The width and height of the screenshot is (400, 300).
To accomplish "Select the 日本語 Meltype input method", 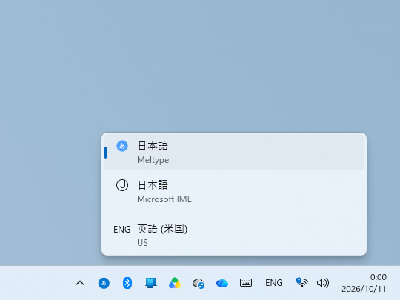I will [234, 153].
